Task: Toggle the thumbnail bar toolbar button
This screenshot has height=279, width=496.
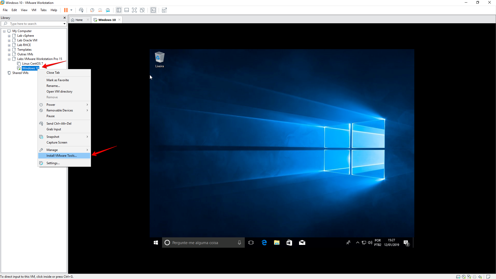Action: pos(127,10)
